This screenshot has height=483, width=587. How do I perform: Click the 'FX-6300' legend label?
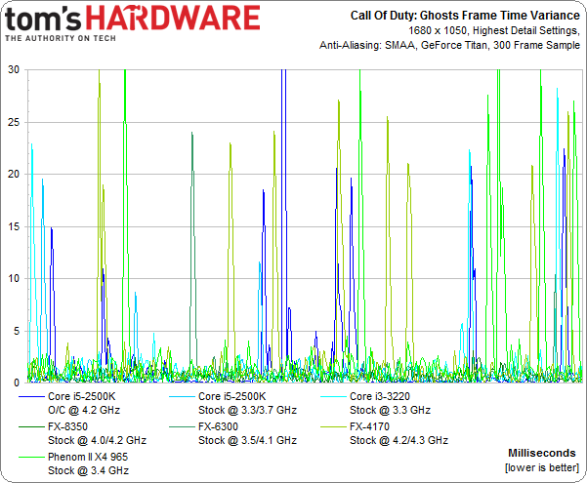[x=218, y=426]
